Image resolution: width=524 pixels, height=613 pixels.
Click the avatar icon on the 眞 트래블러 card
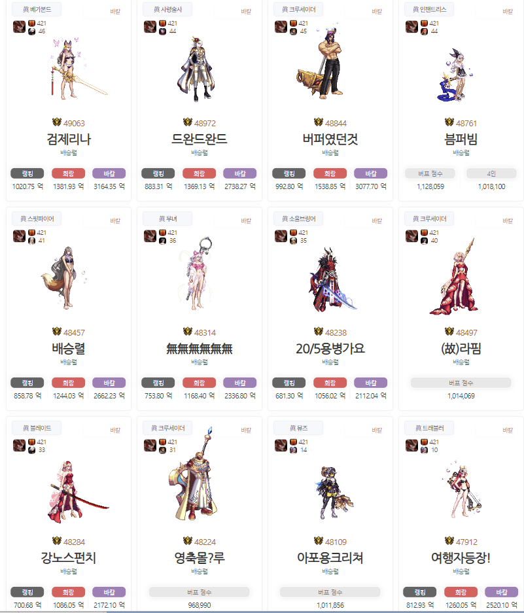coord(411,446)
